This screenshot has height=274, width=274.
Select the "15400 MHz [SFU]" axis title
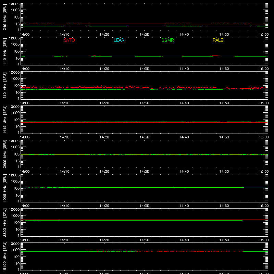coord(5,257)
